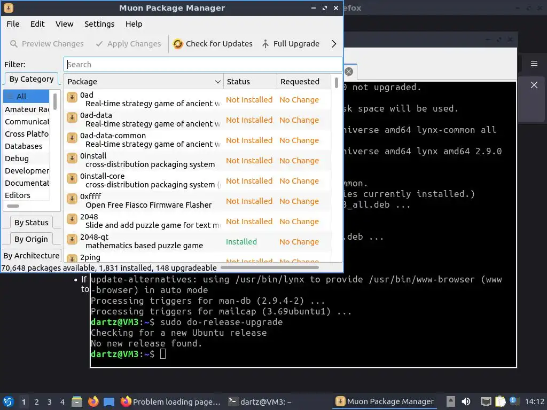Viewport: 547px width, 410px height.
Task: Switch to virtual desktop 4
Action: click(x=62, y=402)
